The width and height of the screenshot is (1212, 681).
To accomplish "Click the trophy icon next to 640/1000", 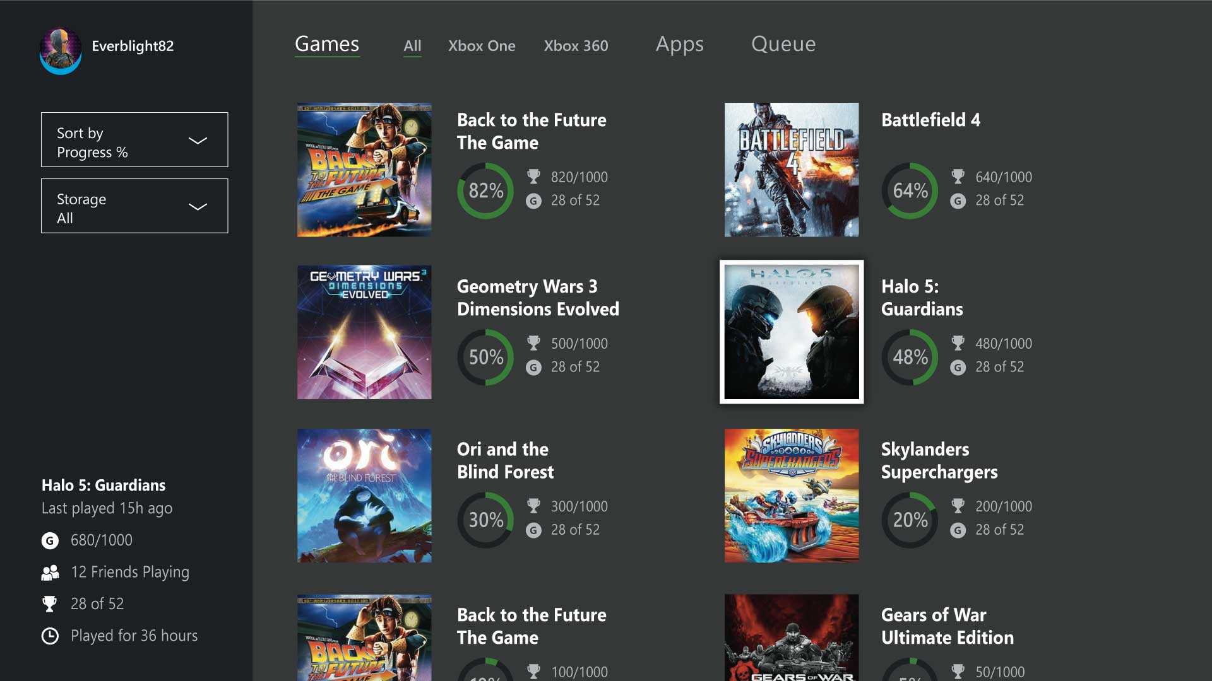I will 958,177.
